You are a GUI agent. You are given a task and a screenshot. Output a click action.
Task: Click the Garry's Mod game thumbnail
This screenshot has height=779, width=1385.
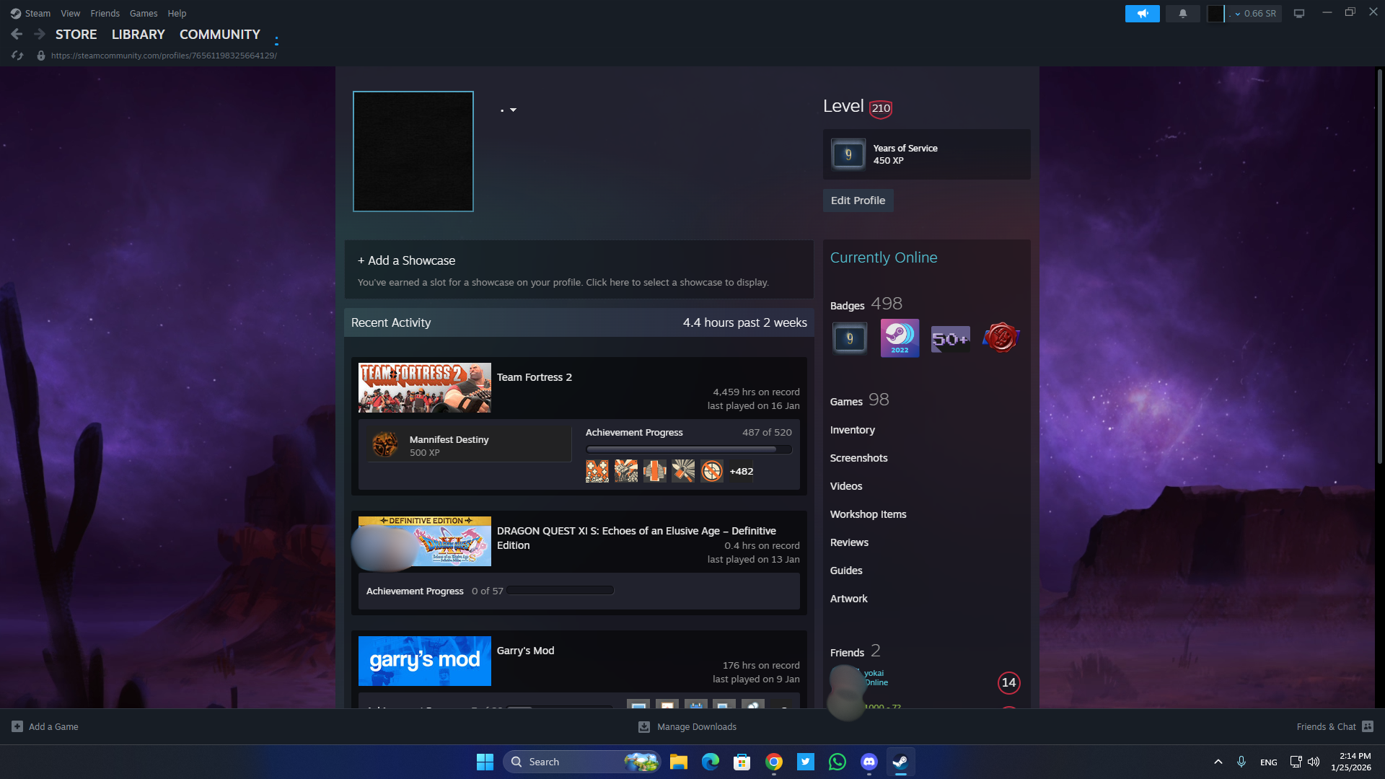[424, 661]
